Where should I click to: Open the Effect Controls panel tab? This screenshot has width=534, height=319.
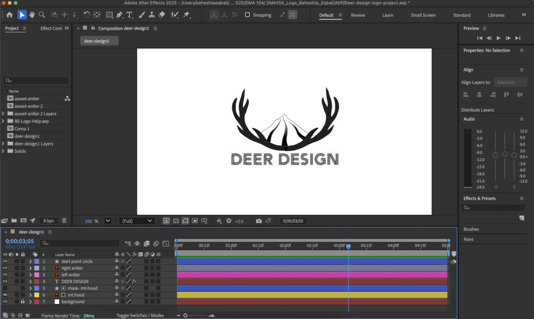click(51, 28)
